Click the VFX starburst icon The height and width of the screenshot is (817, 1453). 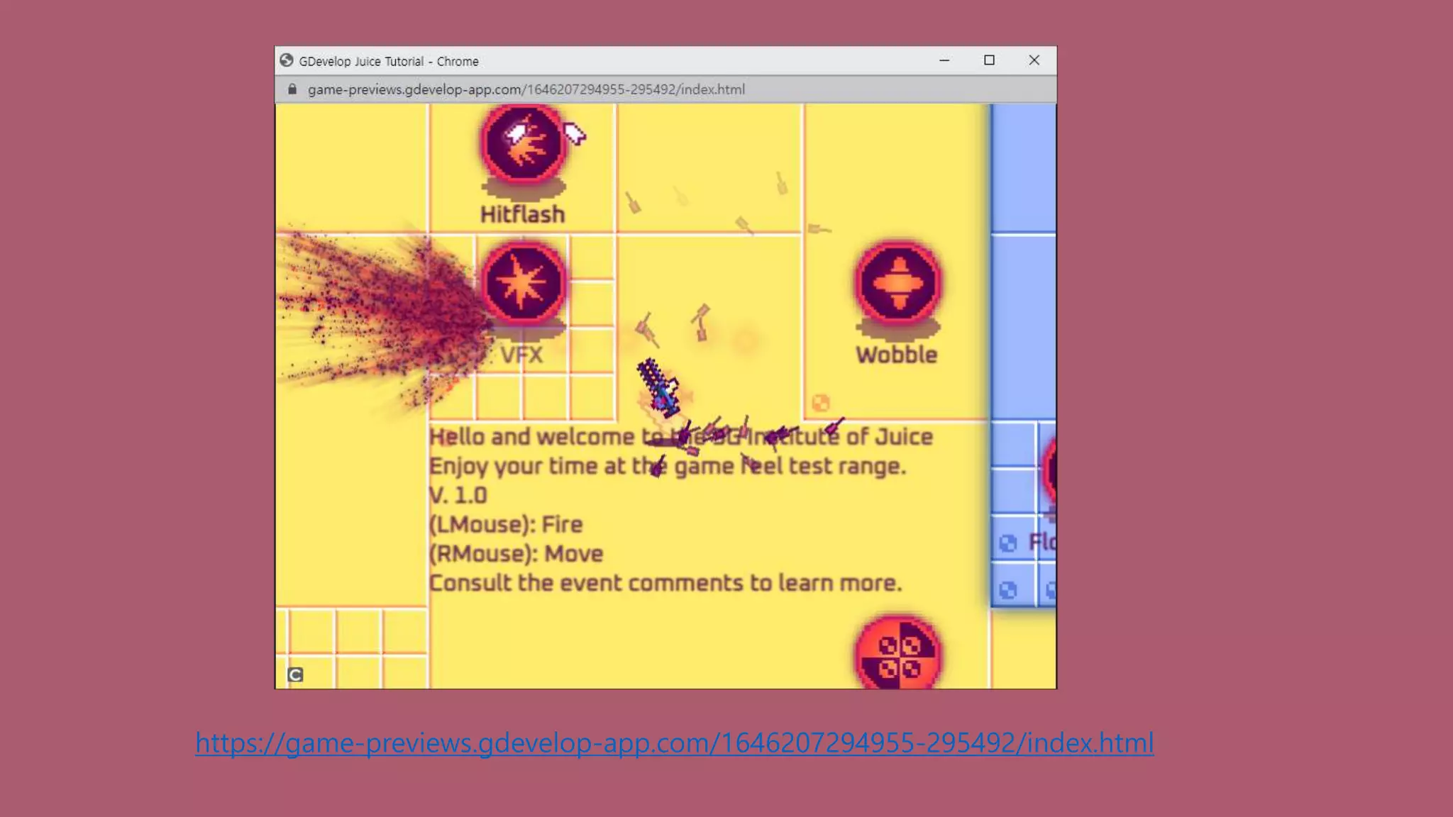524,284
